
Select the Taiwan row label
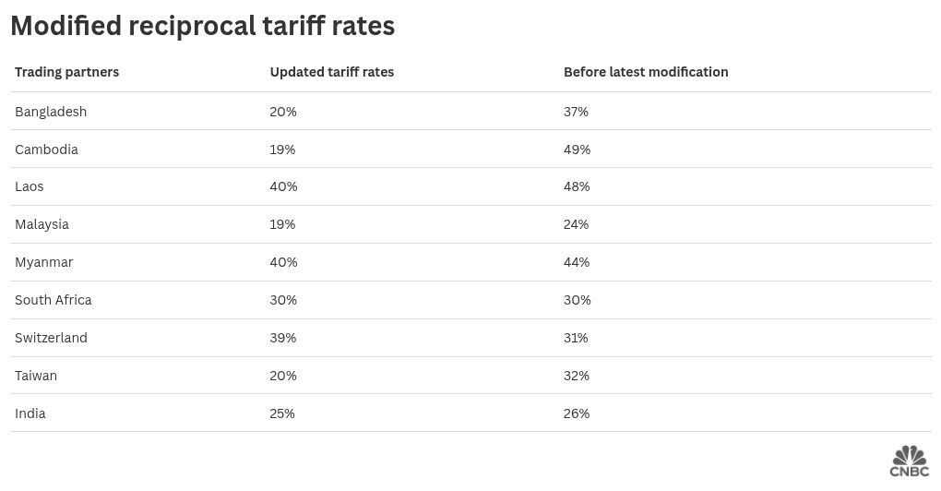click(36, 376)
